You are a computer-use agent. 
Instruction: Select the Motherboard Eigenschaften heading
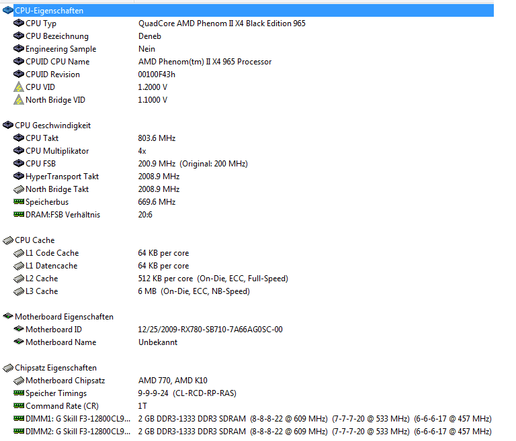tap(64, 317)
